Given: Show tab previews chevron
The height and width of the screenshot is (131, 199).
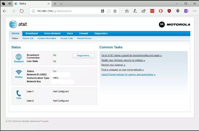Looking at the screenshot, I should (x=61, y=4).
